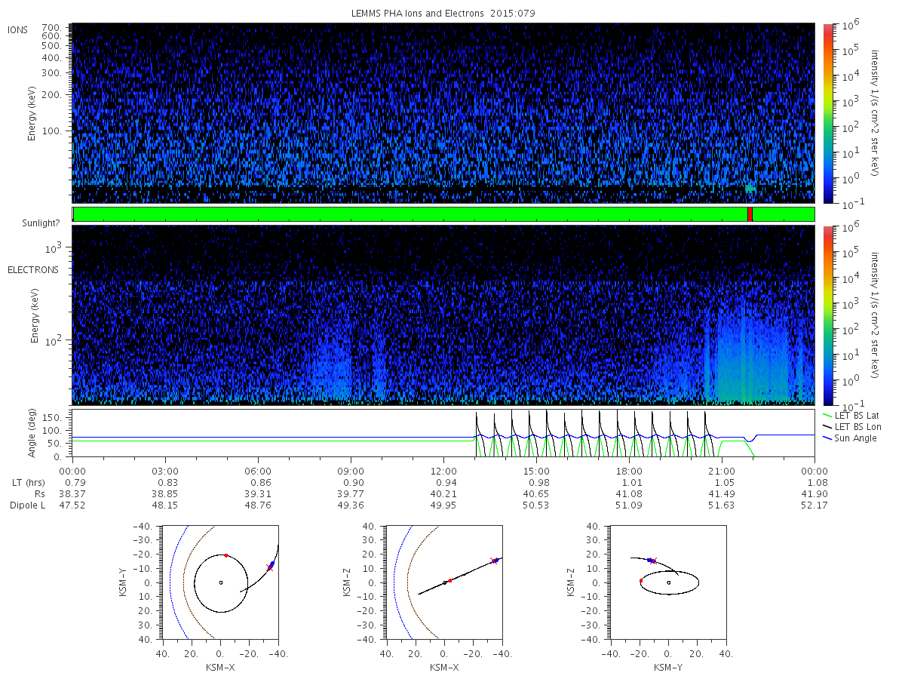The height and width of the screenshot is (679, 905).
Task: Click the green patch in the ions spectrogram
Action: [x=750, y=188]
